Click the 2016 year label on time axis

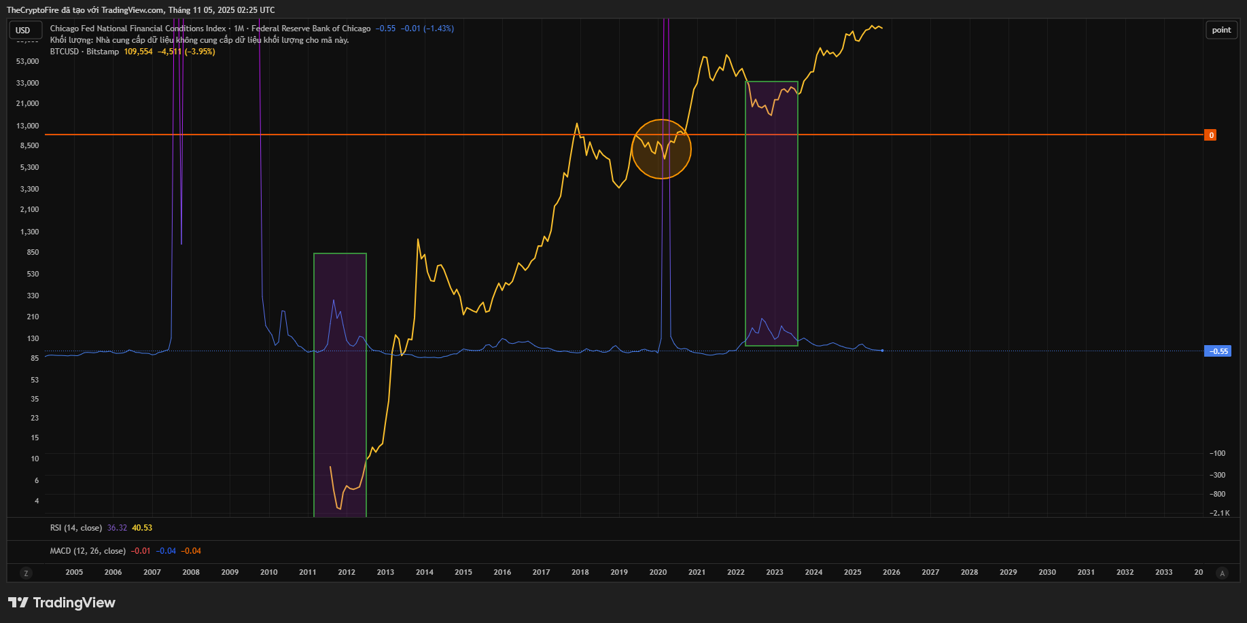tap(502, 572)
